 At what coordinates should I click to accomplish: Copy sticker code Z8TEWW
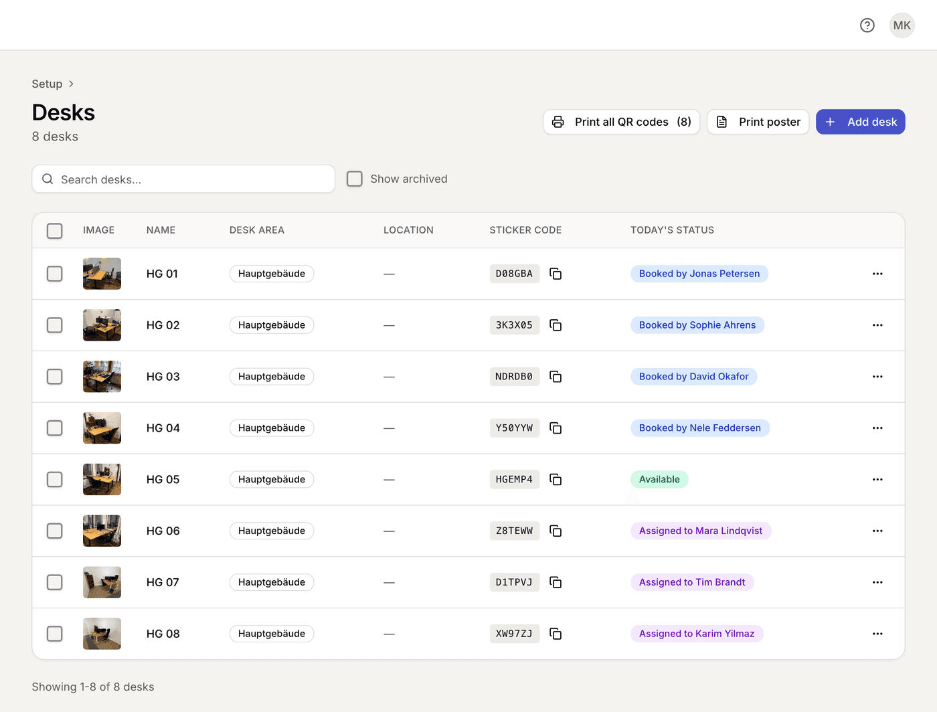(556, 531)
